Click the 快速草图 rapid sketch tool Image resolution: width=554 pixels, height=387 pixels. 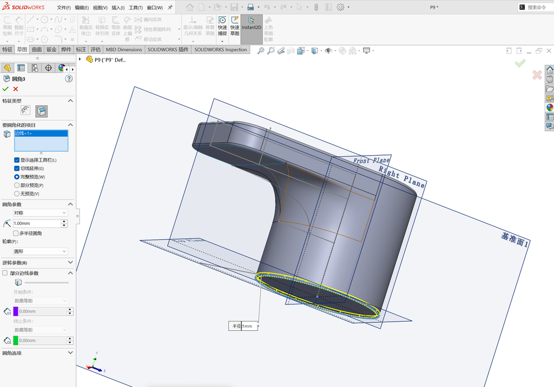[235, 26]
